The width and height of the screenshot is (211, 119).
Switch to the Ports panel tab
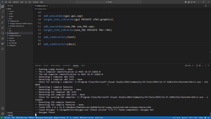pyautogui.click(x=83, y=65)
